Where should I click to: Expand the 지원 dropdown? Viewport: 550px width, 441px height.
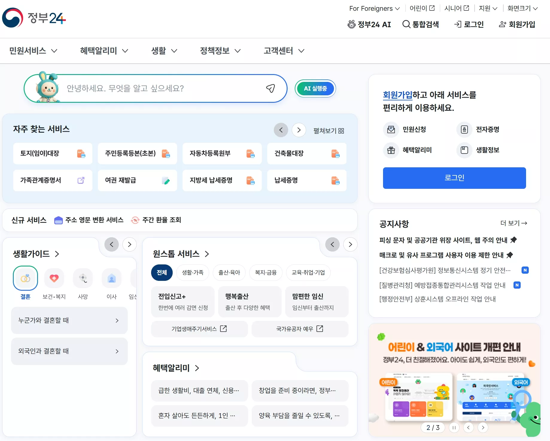pos(487,8)
